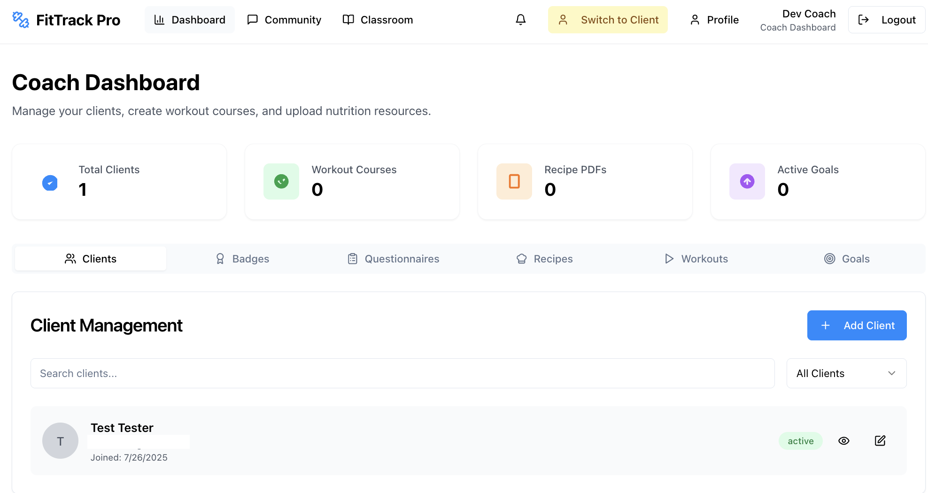
Task: Go to the Community page
Action: (284, 20)
